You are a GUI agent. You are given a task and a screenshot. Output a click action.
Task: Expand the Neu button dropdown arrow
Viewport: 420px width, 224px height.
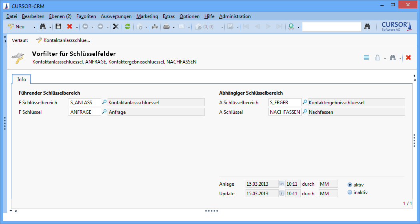34,27
